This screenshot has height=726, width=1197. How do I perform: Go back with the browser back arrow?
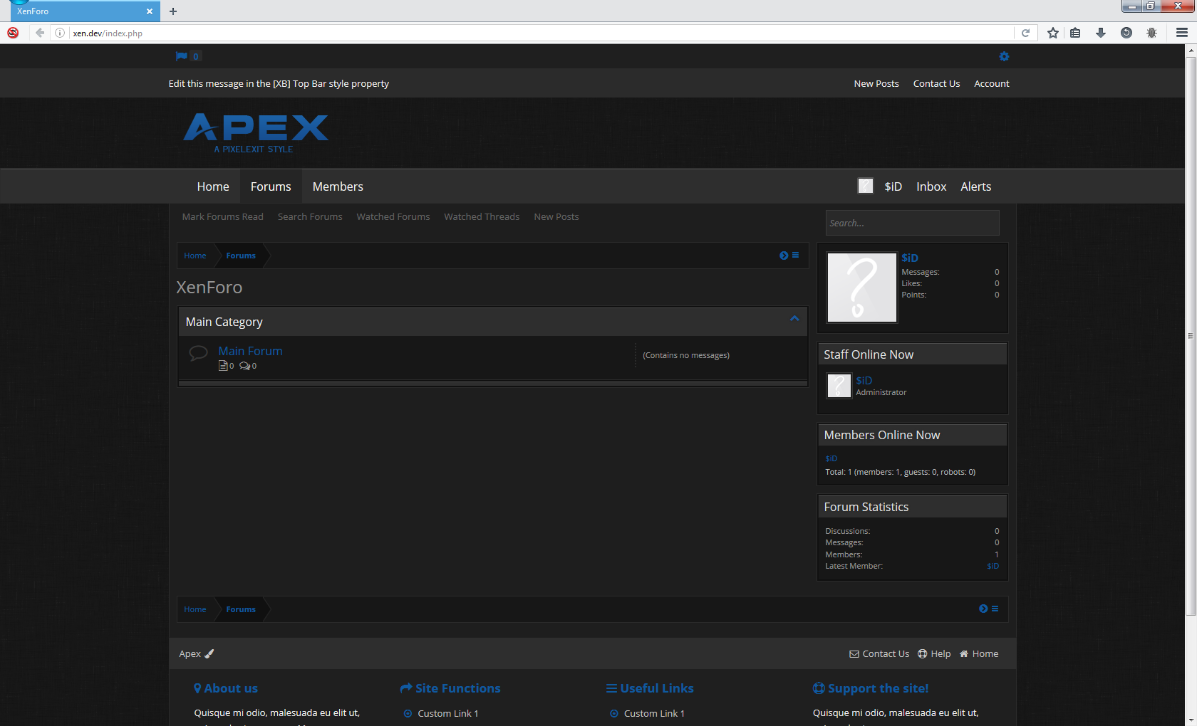40,33
